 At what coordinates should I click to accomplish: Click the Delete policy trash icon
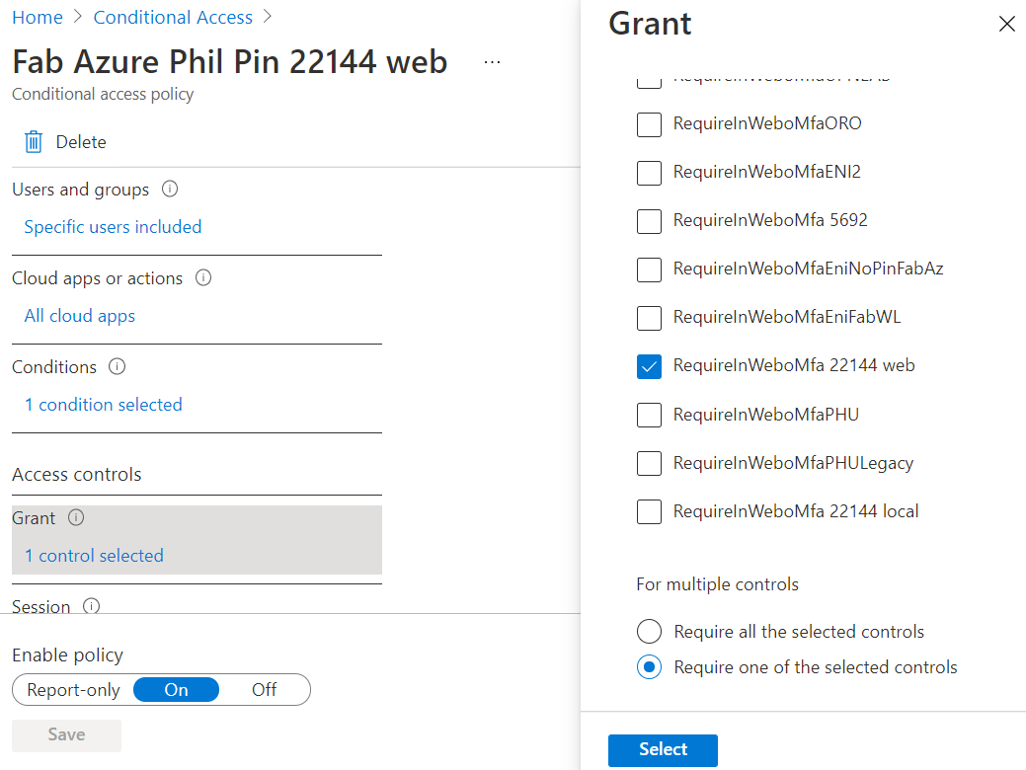pos(33,141)
